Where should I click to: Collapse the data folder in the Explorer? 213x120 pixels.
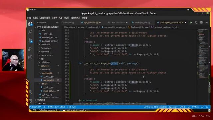43,30
